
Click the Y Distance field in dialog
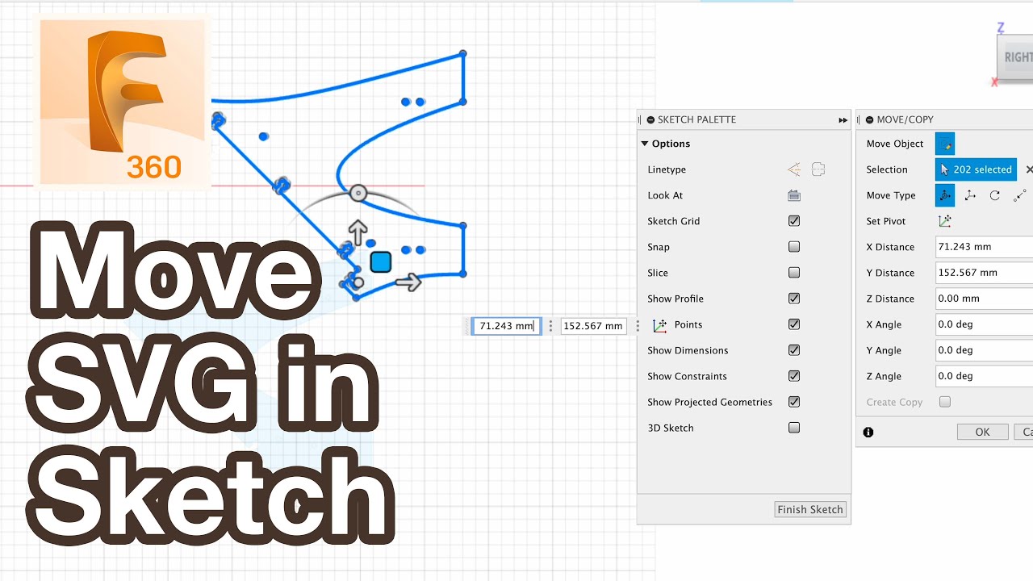[984, 273]
